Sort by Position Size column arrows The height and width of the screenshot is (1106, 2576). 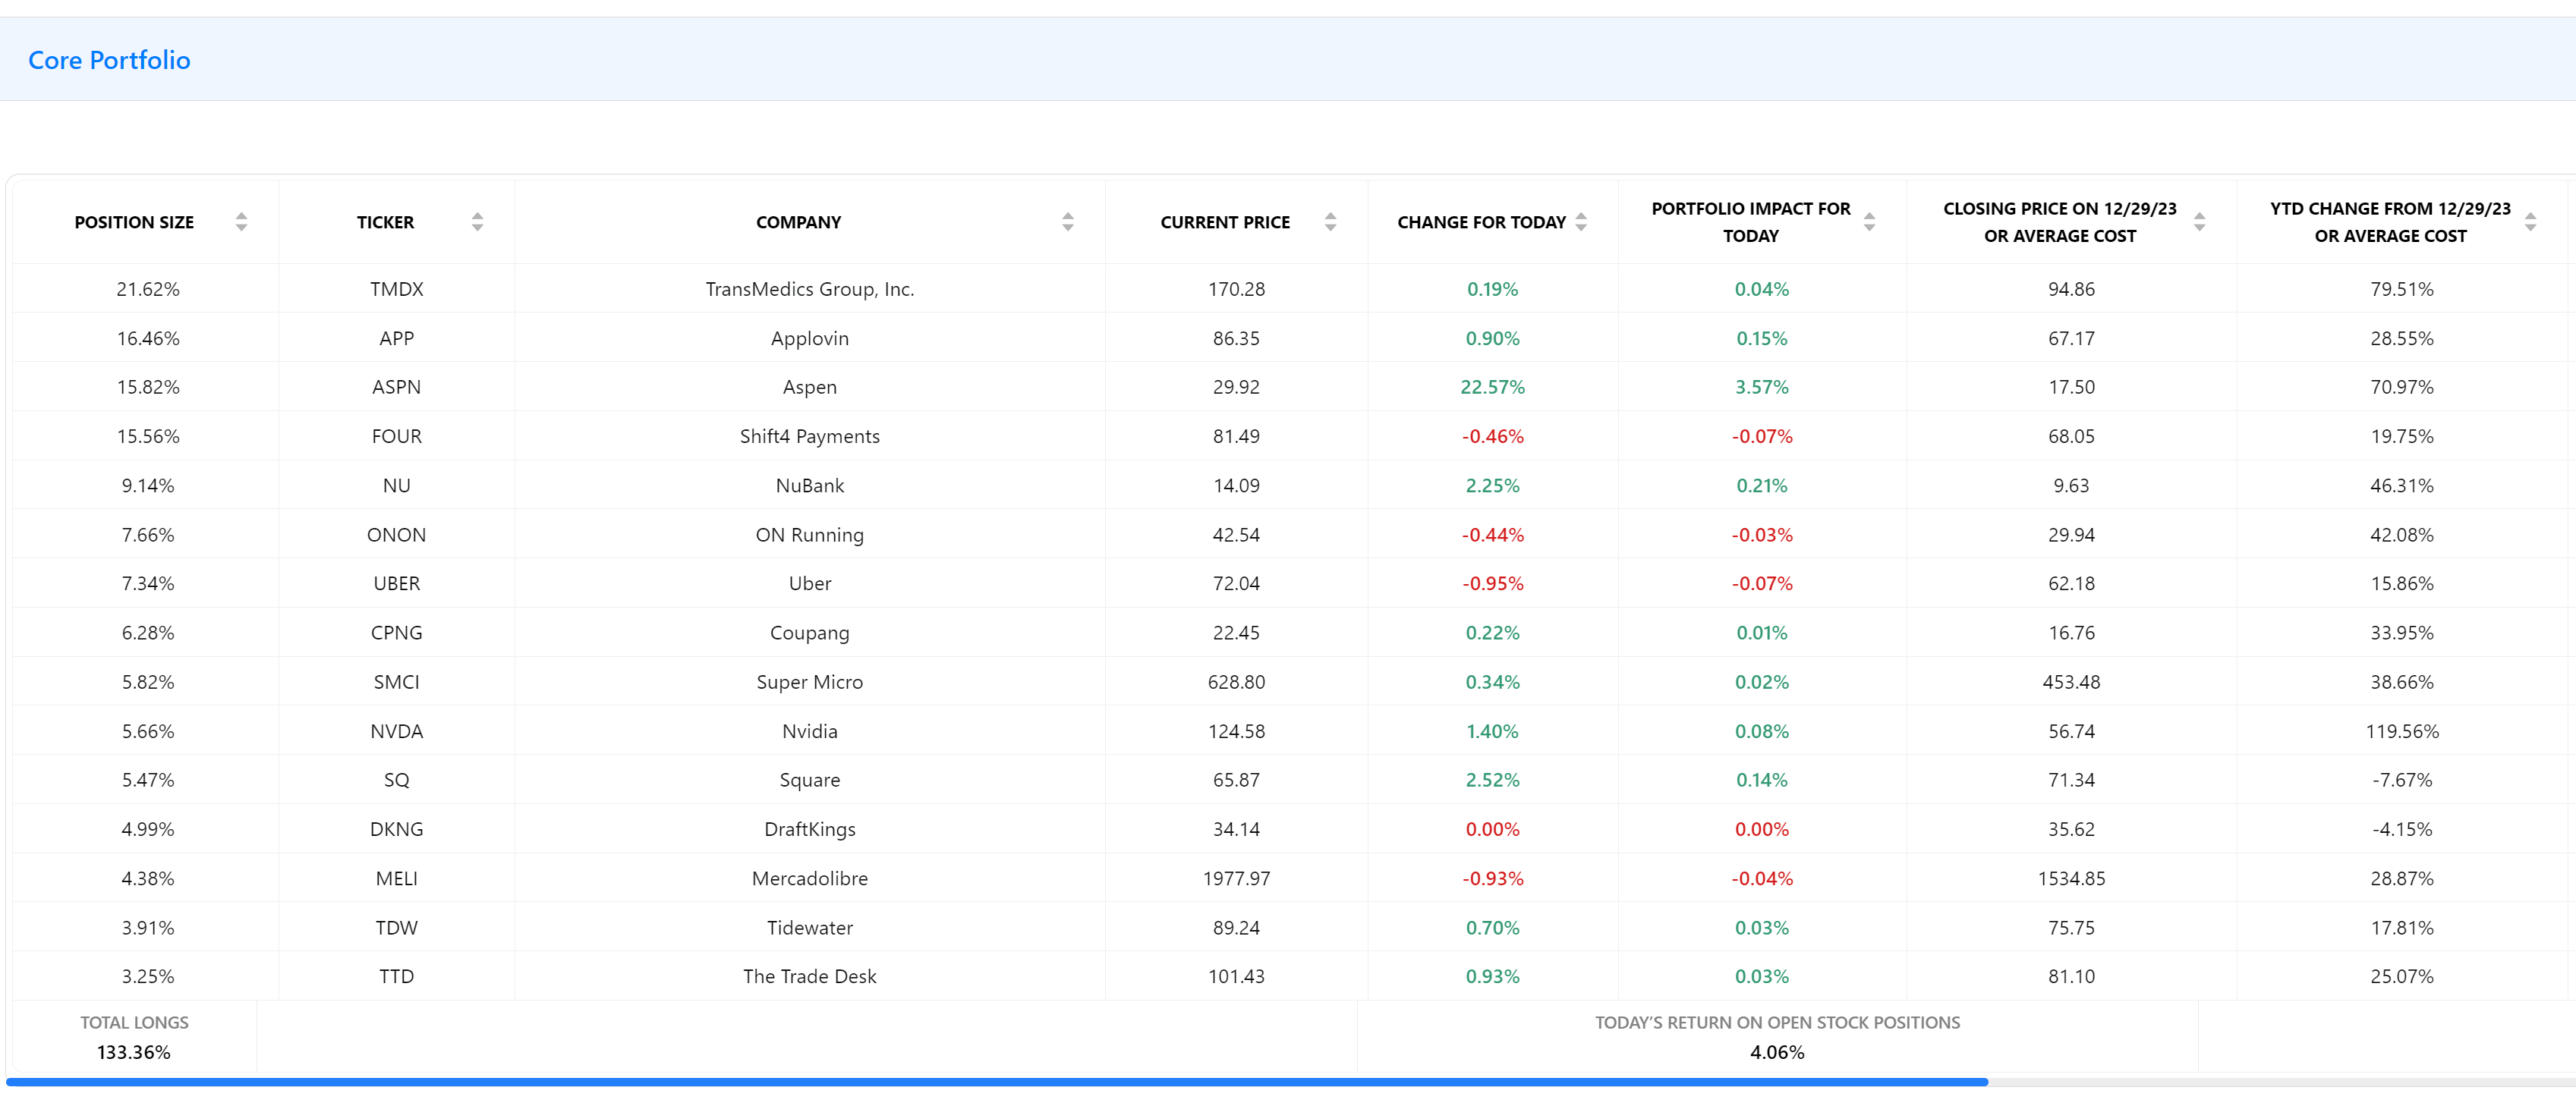(241, 222)
